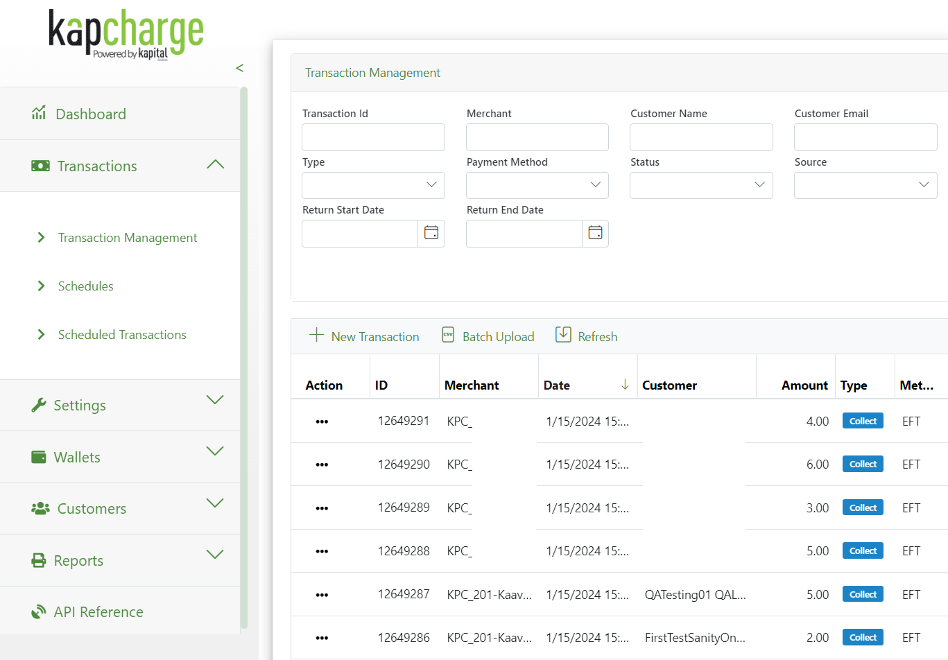Click Collect badge for transaction 12649286
This screenshot has width=948, height=660.
[863, 638]
